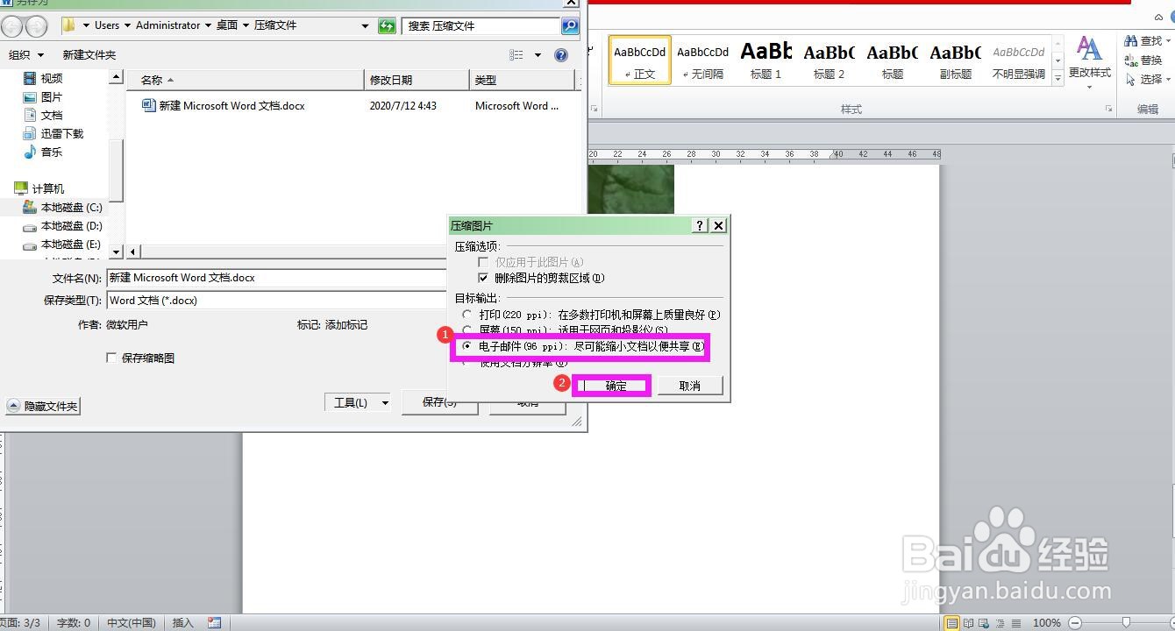Expand dropdown arrow after Administrator in path
The height and width of the screenshot is (631, 1175).
coord(209,25)
